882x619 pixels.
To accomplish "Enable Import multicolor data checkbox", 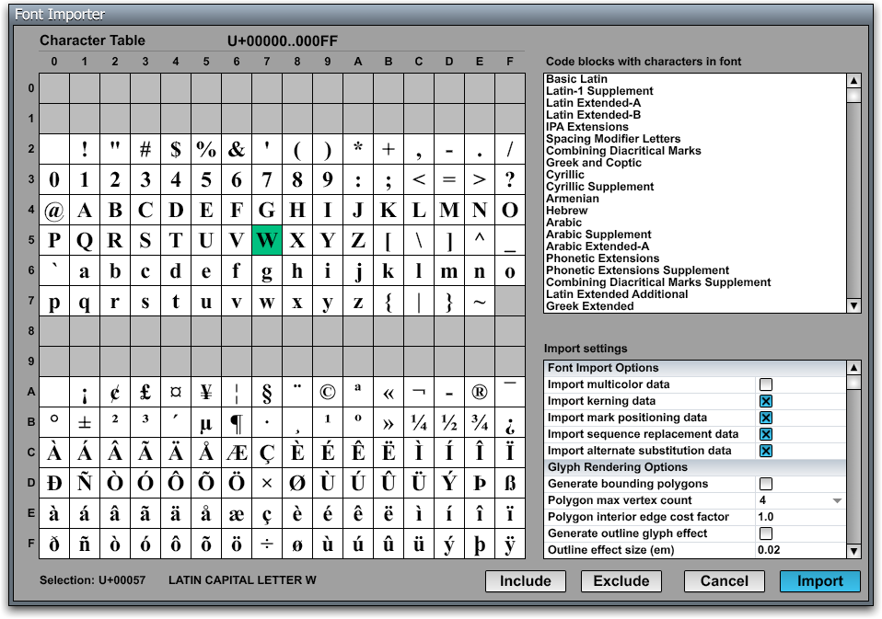I will [766, 384].
